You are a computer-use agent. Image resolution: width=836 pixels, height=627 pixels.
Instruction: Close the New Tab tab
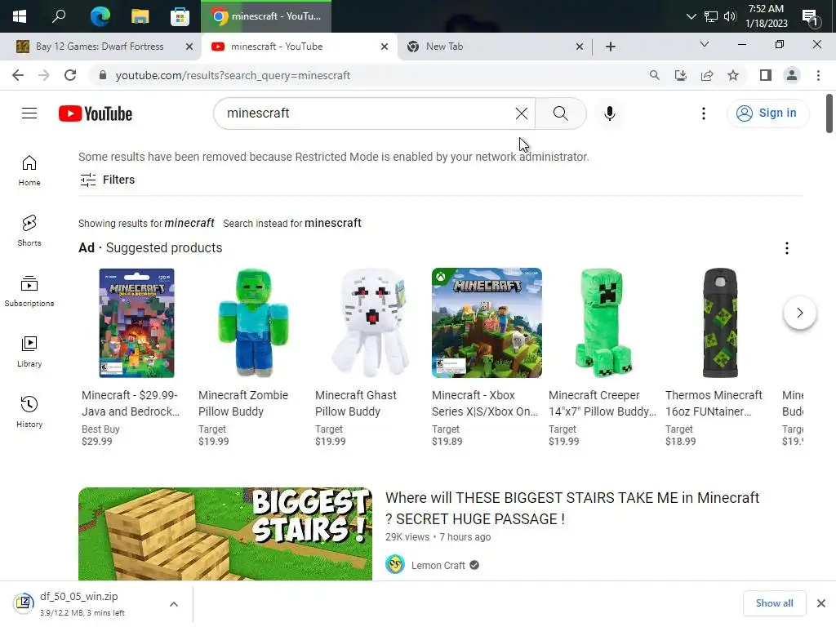point(580,47)
